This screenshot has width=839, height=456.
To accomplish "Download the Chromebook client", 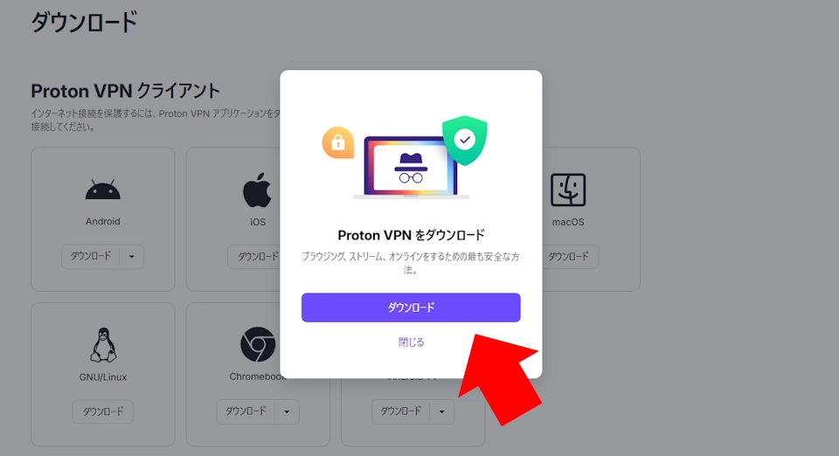I will click(x=246, y=411).
